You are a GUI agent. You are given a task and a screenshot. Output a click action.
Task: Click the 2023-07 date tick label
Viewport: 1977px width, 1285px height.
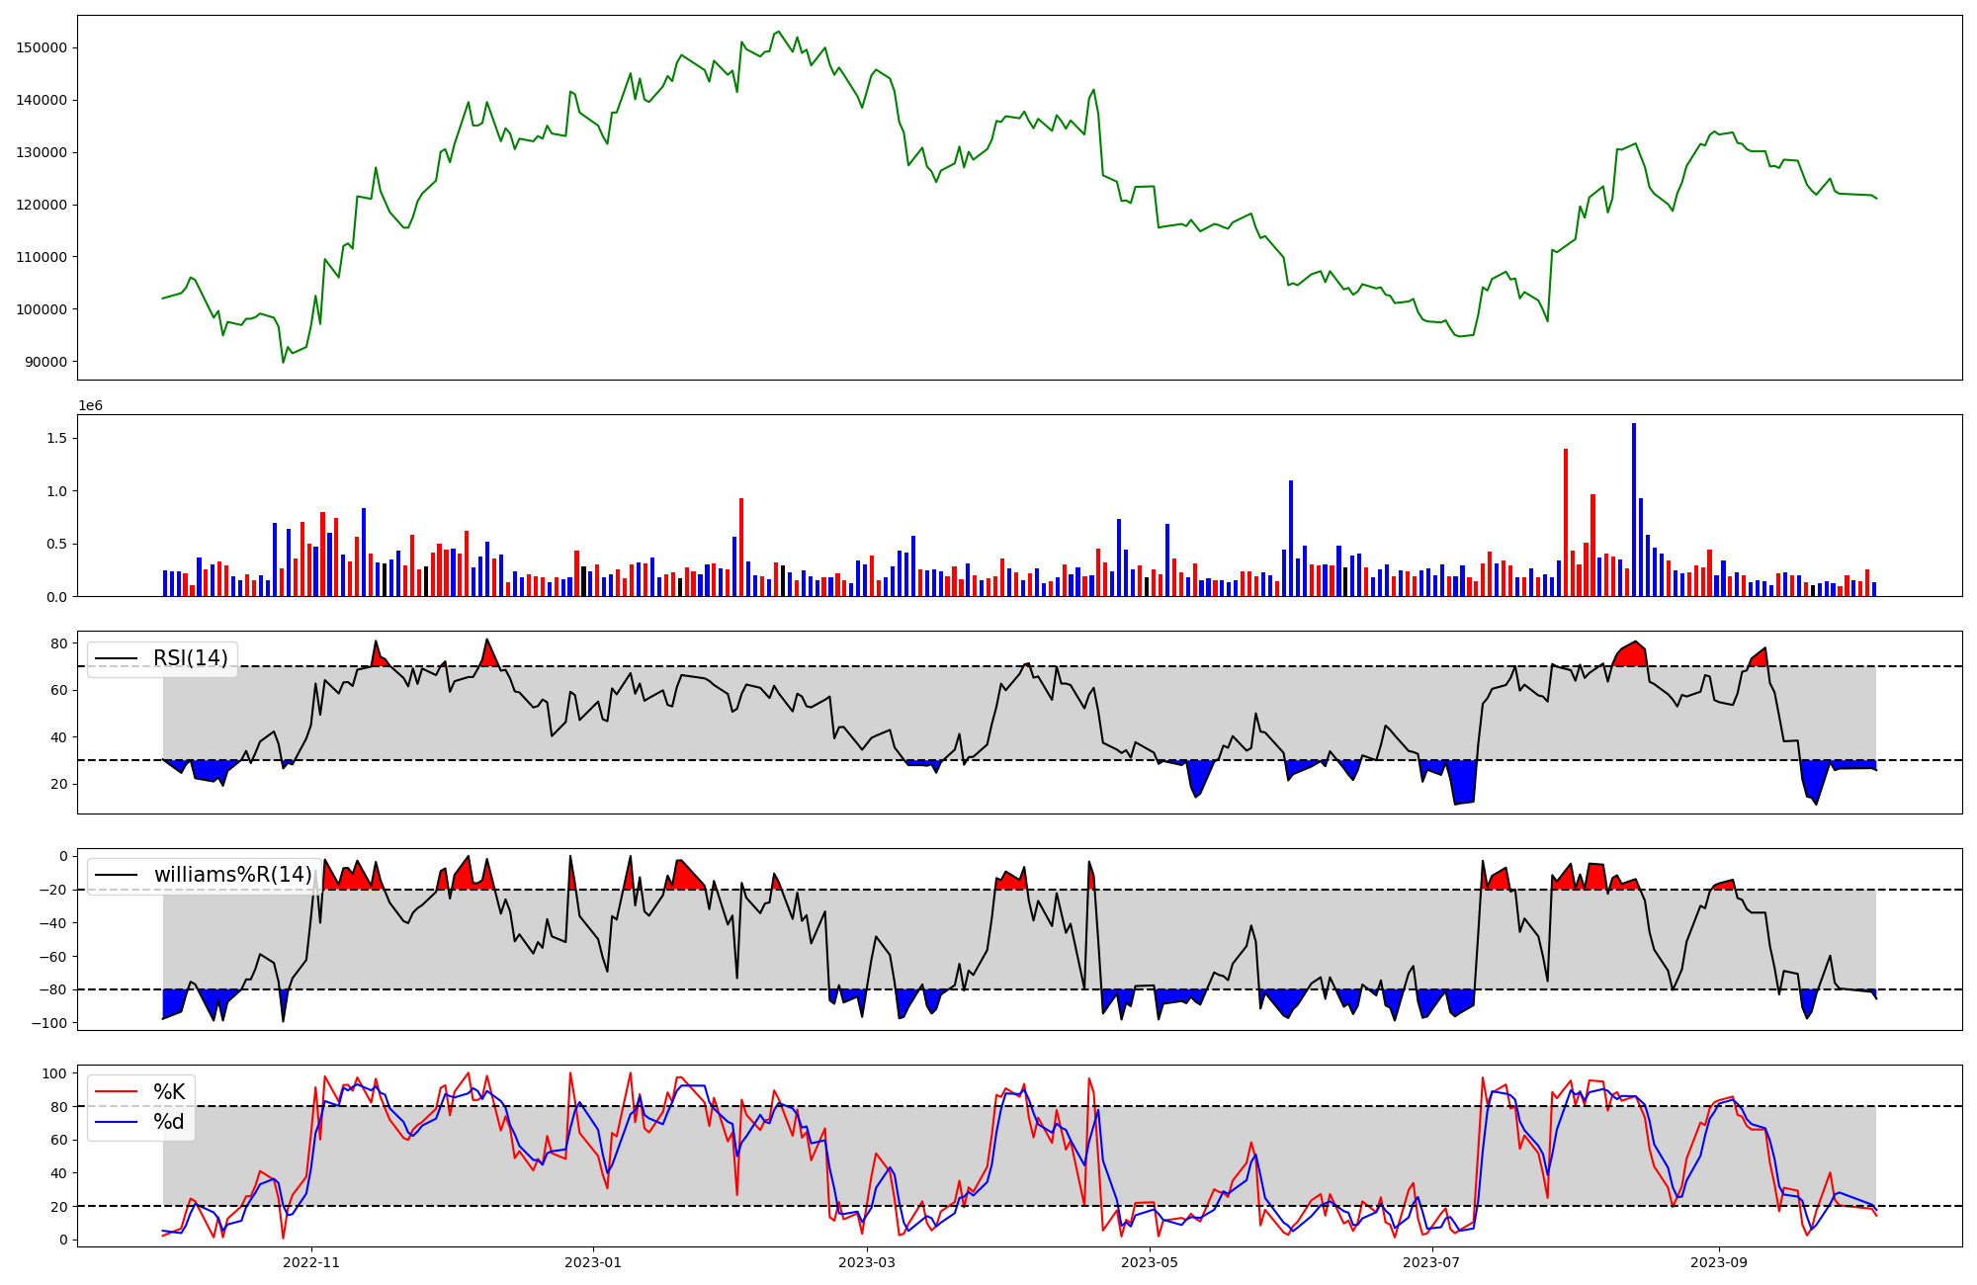coord(1431,1262)
